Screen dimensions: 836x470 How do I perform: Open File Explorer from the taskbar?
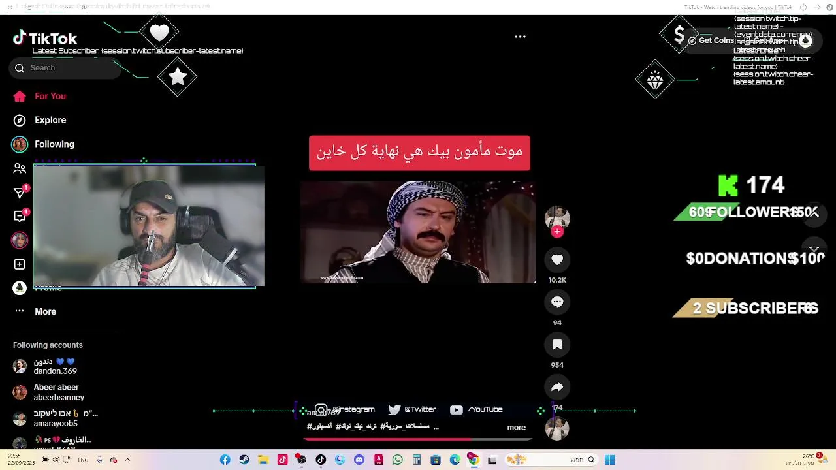(x=263, y=460)
